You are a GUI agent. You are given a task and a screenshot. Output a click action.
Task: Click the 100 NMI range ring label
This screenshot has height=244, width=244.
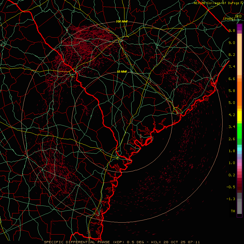click(x=122, y=21)
